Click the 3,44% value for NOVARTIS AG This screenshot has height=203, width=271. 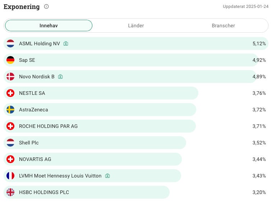259,159
